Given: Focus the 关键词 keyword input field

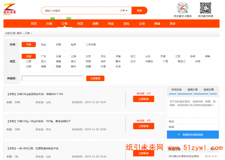Looking at the screenshot, I should (53, 78).
